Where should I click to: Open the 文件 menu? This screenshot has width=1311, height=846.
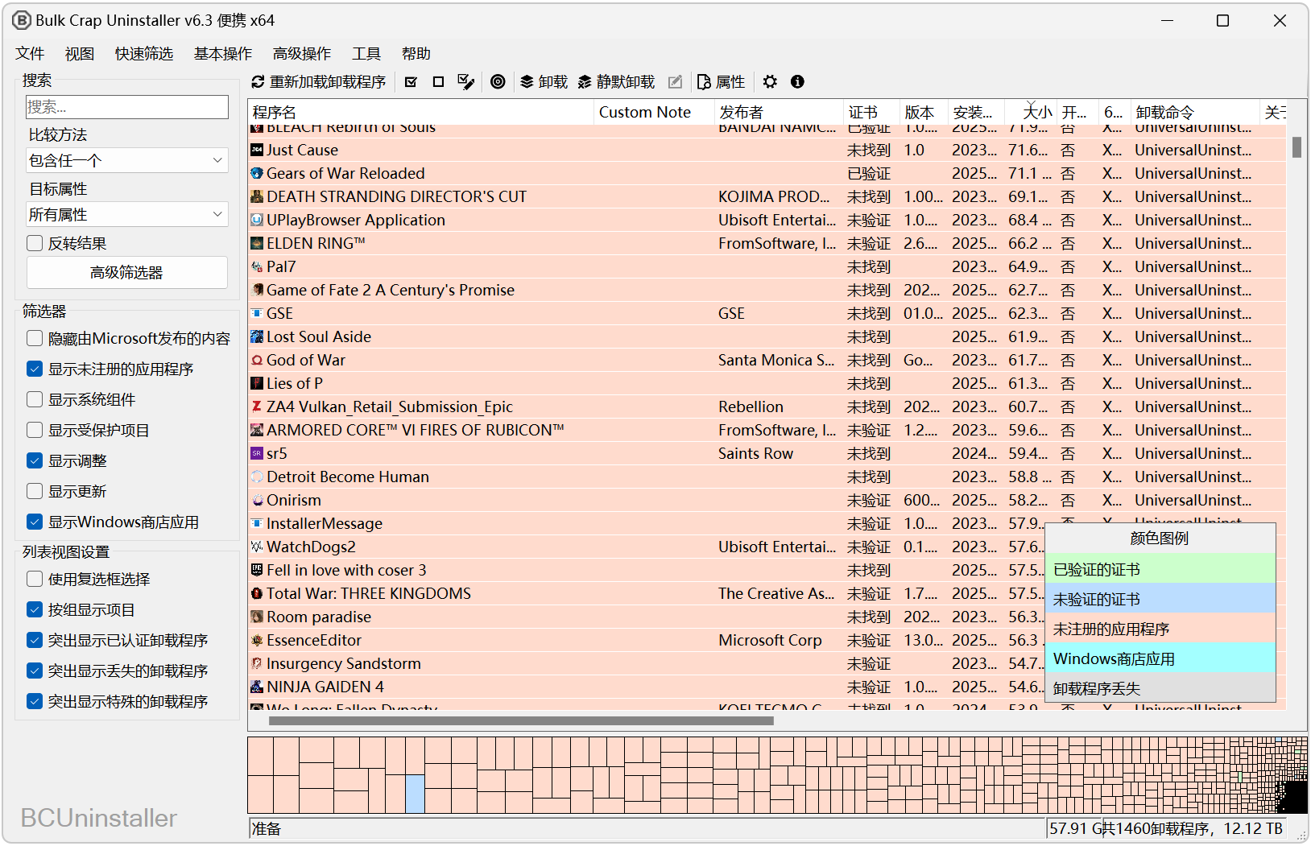point(30,53)
